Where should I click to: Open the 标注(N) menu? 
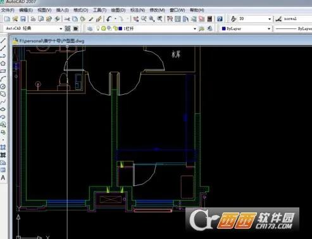(137, 10)
